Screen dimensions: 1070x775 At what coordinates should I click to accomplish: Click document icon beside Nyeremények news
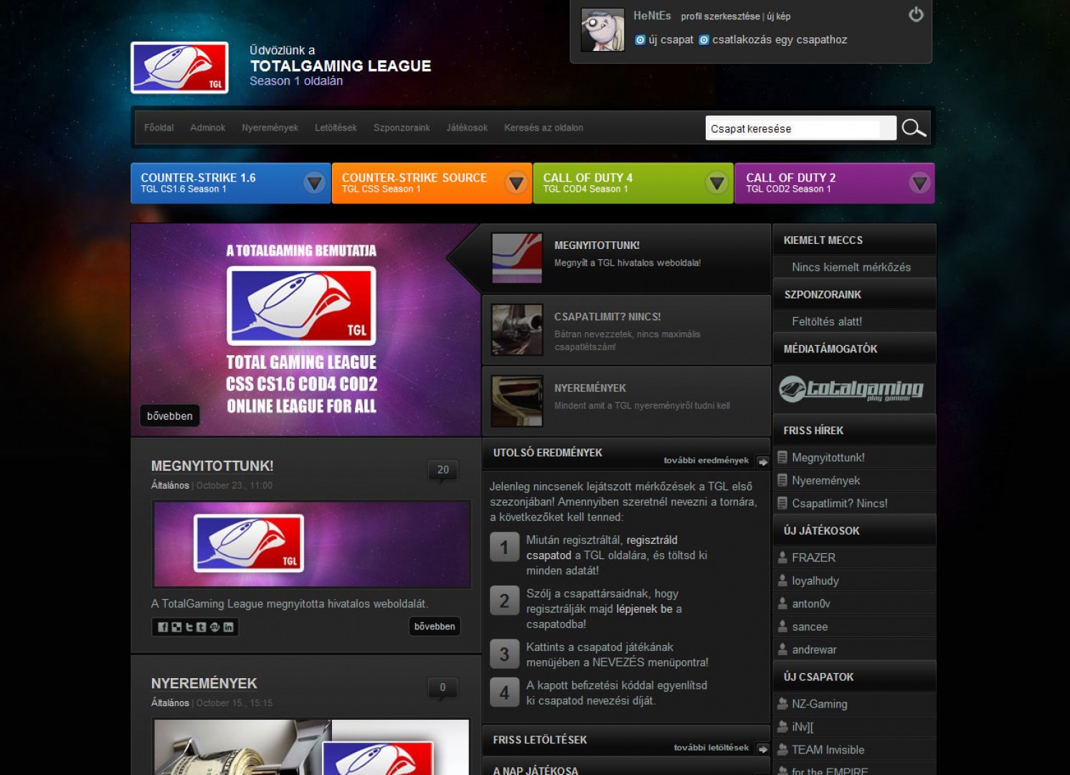[782, 480]
